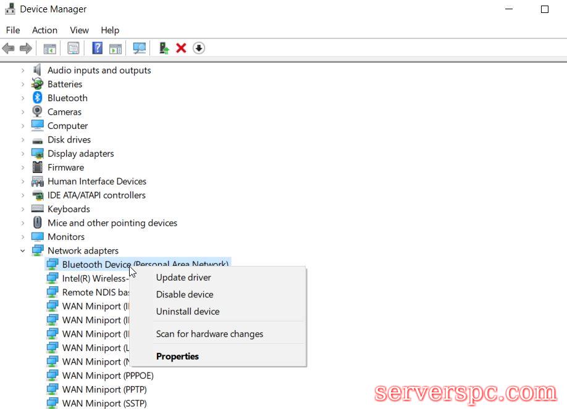Click the Show/Hide console tree icon
Screen dimensions: 567x409
point(49,48)
